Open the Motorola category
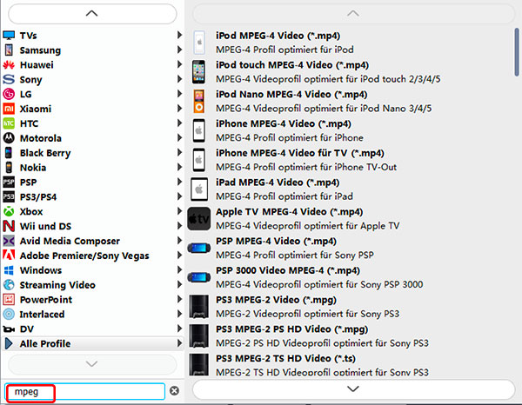Image resolution: width=522 pixels, height=405 pixels. click(x=92, y=138)
